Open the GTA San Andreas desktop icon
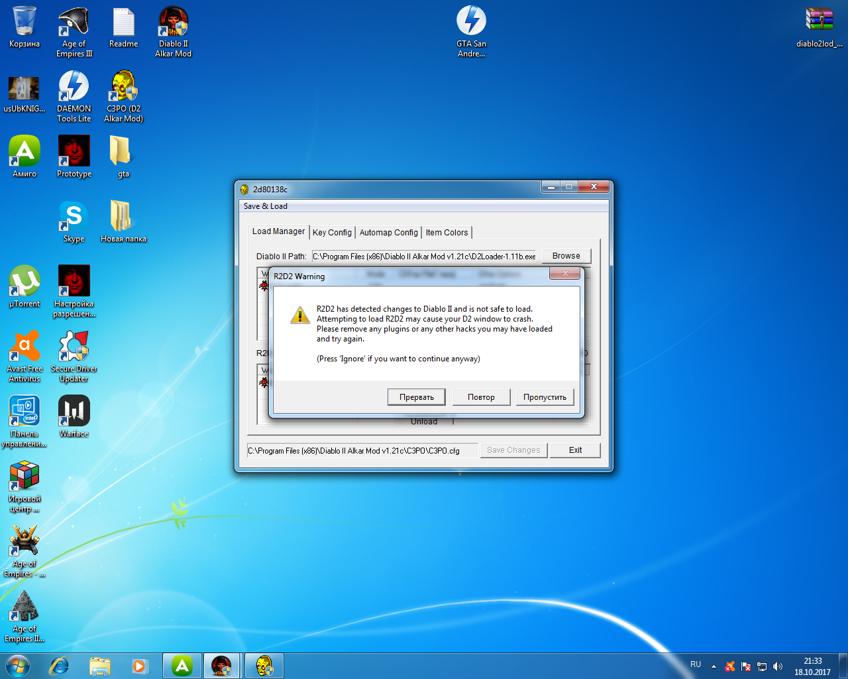This screenshot has width=848, height=679. click(471, 32)
